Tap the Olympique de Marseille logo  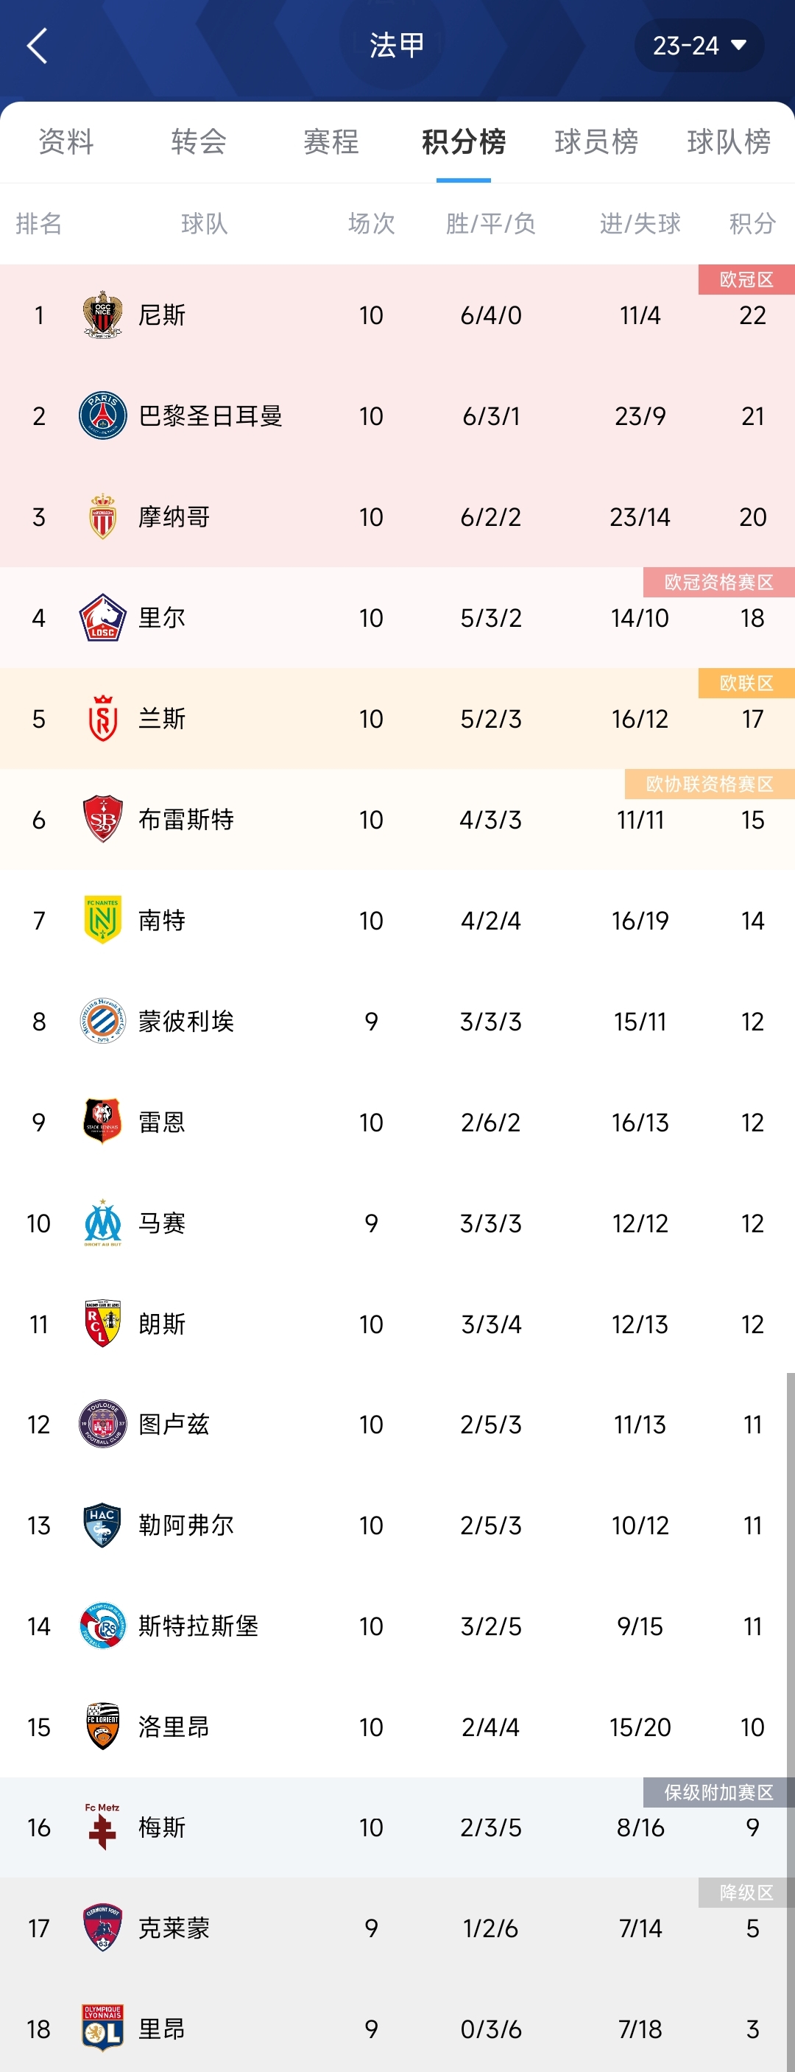tap(103, 1223)
